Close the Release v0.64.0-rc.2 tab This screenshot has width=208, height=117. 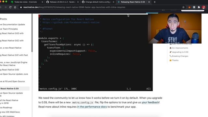pos(78,2)
